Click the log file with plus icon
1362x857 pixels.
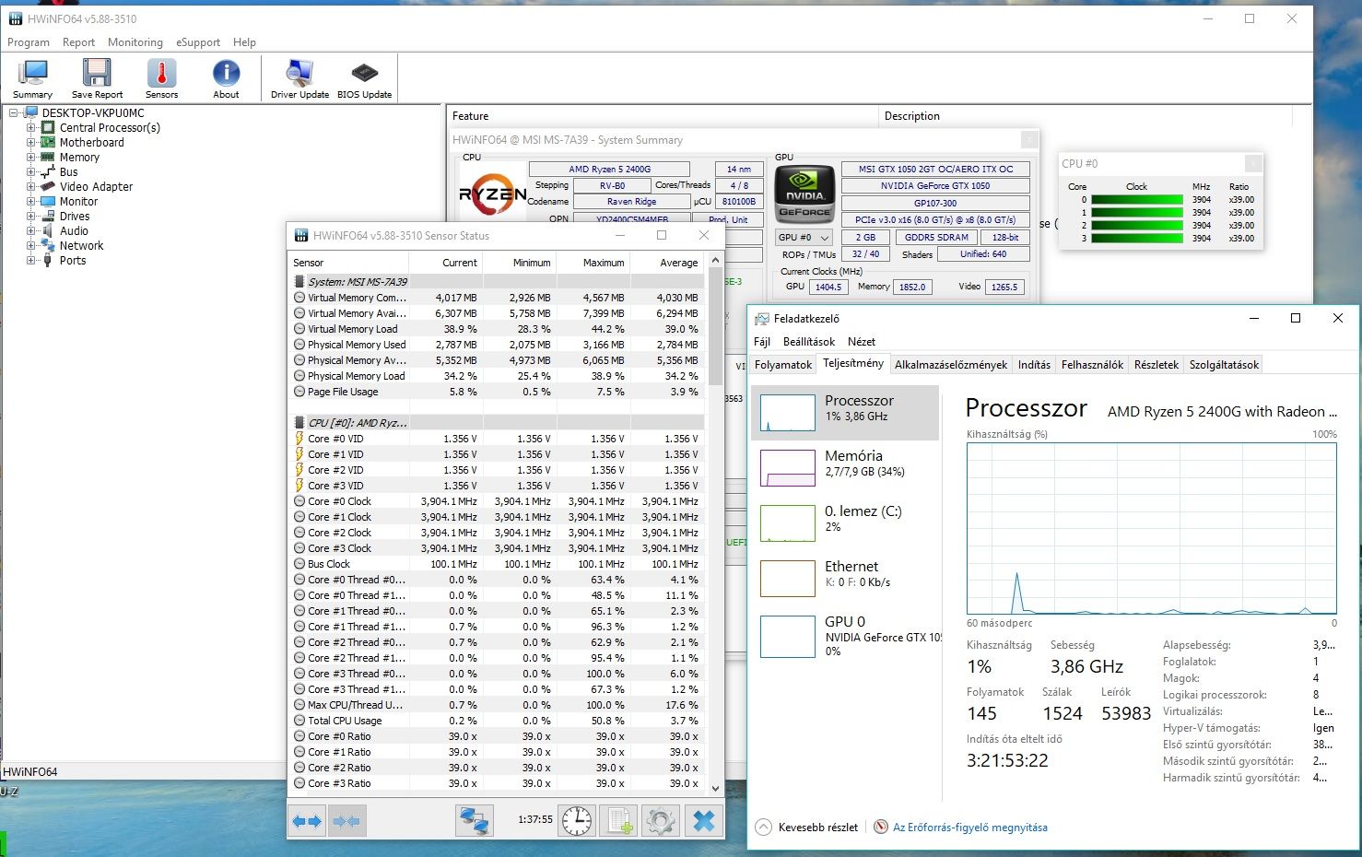pos(619,820)
